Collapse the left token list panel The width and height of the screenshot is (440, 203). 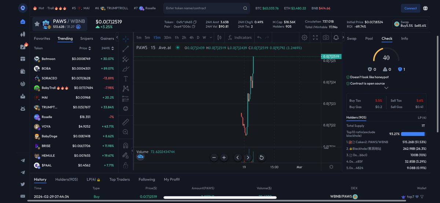click(117, 37)
